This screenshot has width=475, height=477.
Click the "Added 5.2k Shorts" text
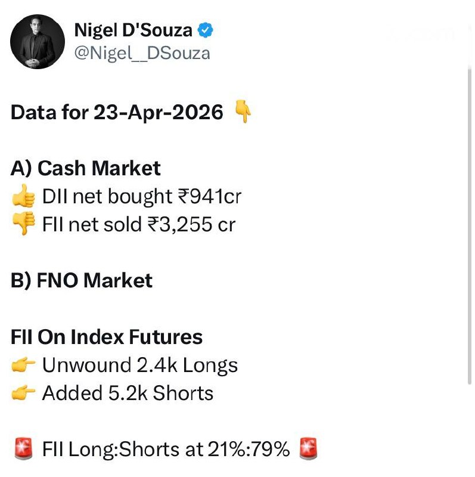click(x=128, y=394)
